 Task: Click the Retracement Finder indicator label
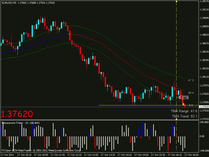21,123
